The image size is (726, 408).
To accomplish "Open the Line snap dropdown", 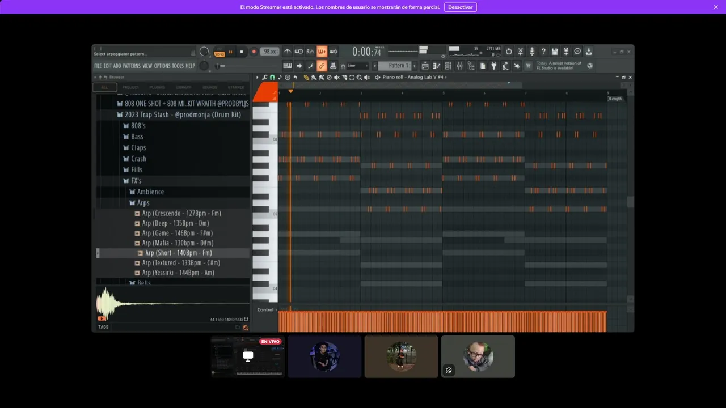I will [x=358, y=66].
